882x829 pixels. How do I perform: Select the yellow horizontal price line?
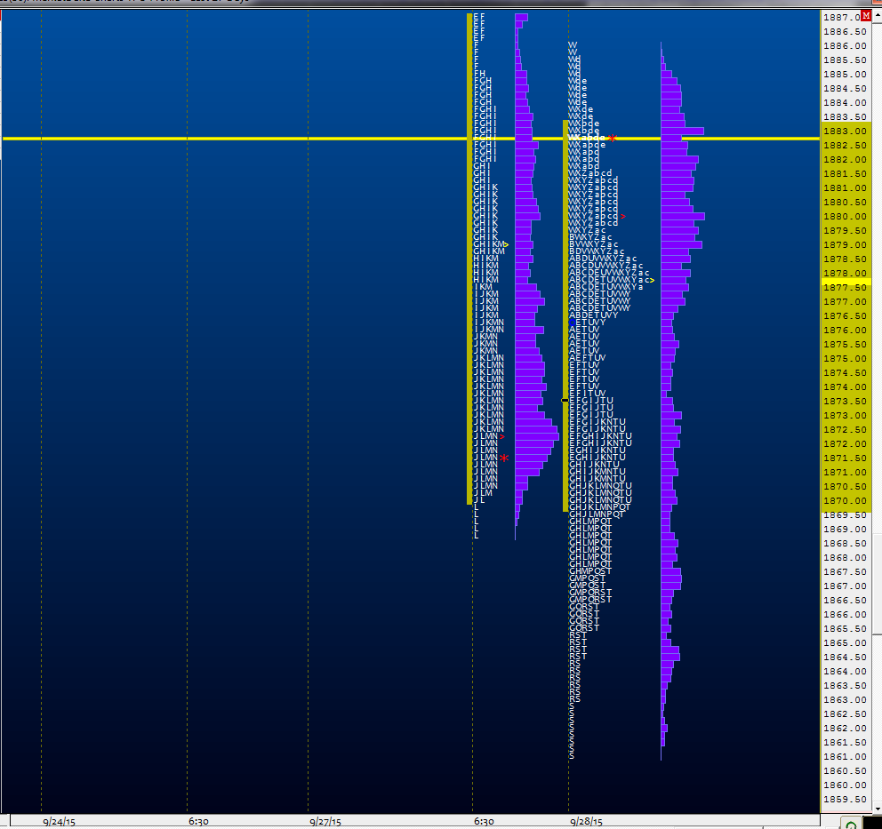tap(411, 139)
